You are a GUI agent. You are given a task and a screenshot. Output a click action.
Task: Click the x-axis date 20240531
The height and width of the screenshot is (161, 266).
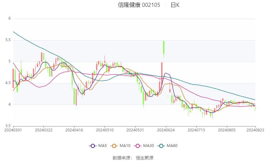click(x=135, y=130)
